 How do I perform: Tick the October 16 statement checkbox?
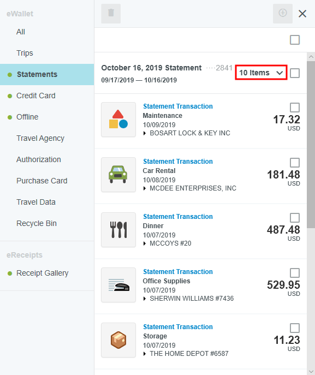coord(295,73)
